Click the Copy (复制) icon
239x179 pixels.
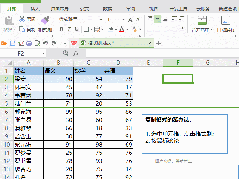22,29
